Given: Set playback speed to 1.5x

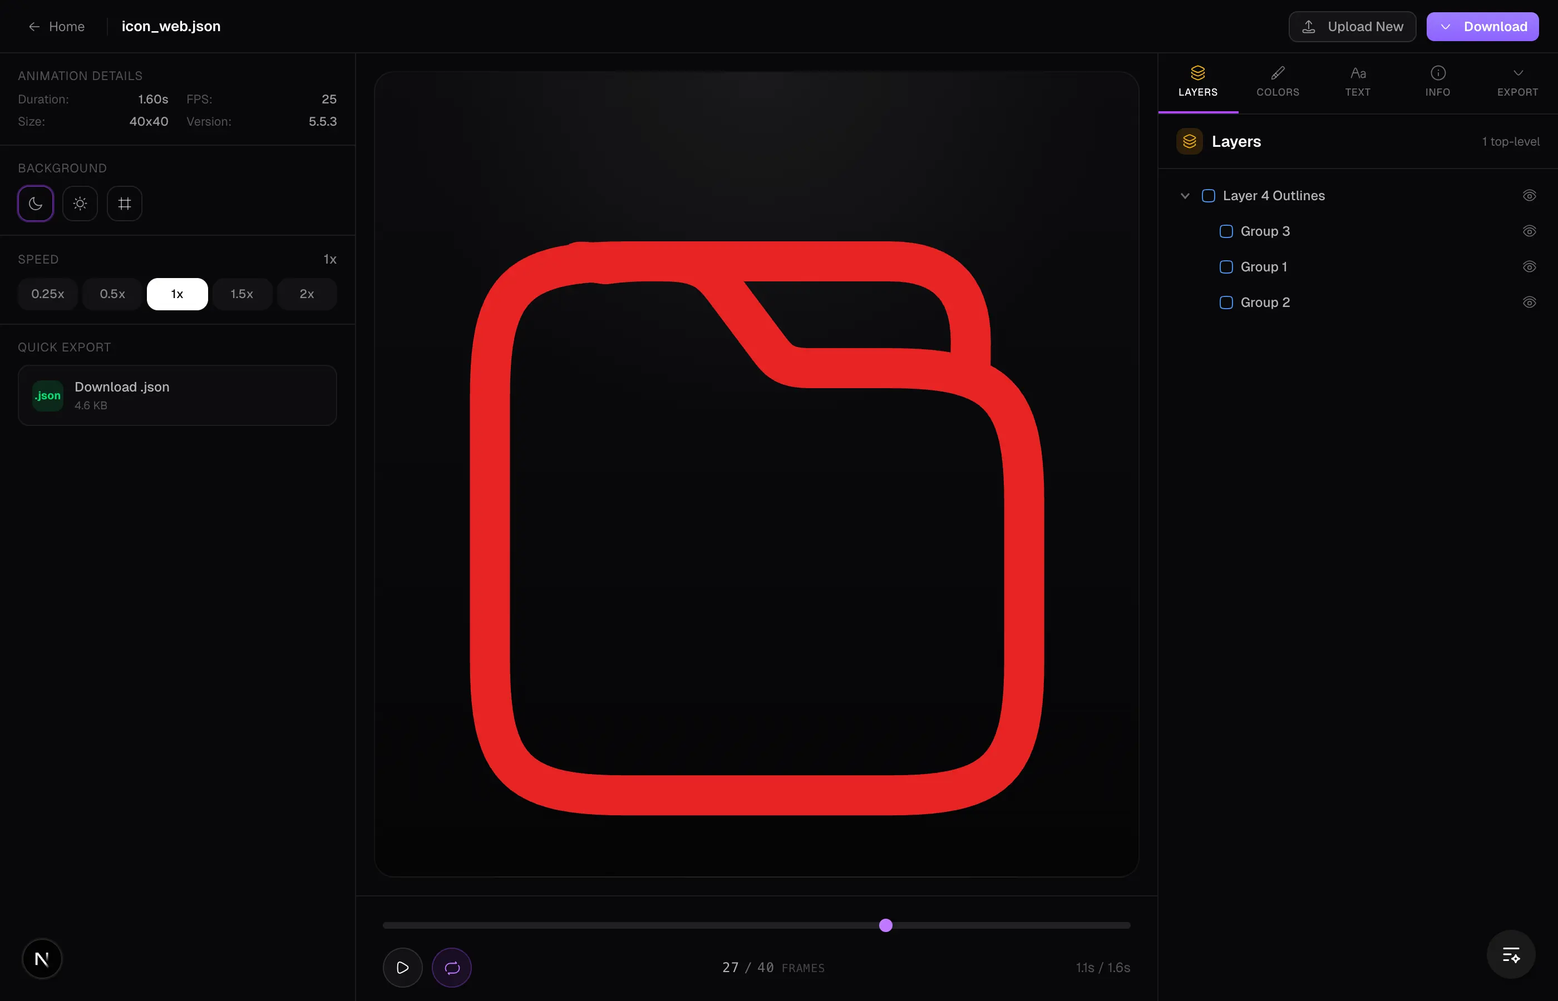Looking at the screenshot, I should tap(242, 294).
